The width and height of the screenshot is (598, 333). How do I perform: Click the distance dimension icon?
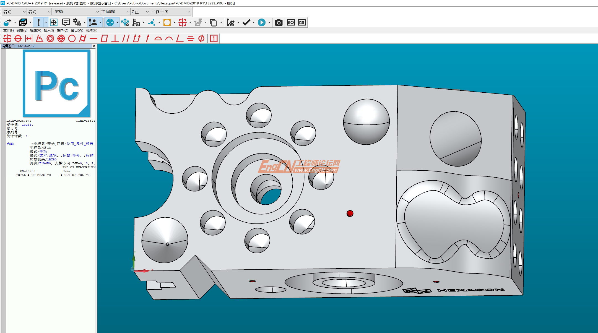pos(29,39)
